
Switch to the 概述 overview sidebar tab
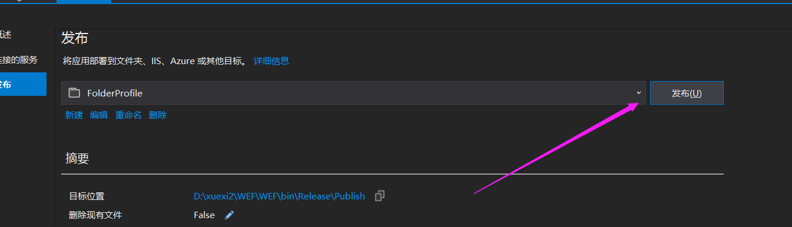[5, 35]
